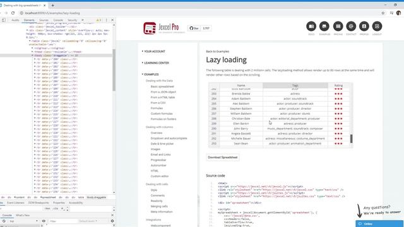Screen dimensions: 404x227
Task: Open the Default levels dropdown
Action: pos(88,221)
